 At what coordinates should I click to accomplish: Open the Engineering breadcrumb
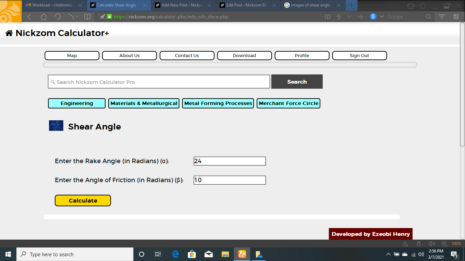(77, 103)
